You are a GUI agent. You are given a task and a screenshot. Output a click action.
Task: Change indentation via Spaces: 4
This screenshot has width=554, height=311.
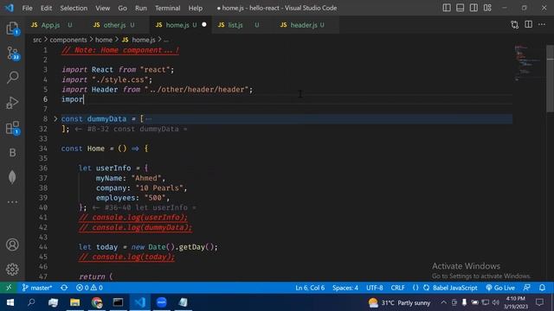pyautogui.click(x=345, y=288)
